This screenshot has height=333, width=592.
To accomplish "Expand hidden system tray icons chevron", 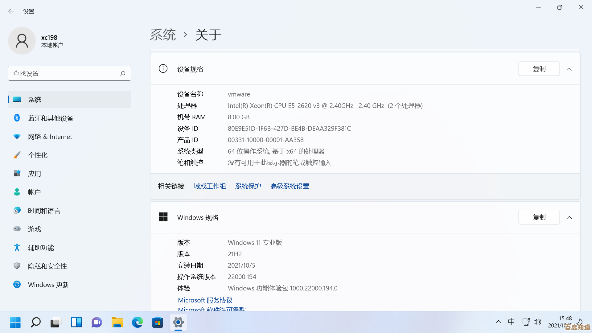I will [x=498, y=322].
